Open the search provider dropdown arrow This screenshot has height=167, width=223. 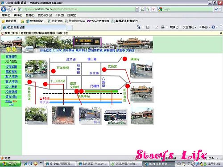pyautogui.click(x=220, y=9)
